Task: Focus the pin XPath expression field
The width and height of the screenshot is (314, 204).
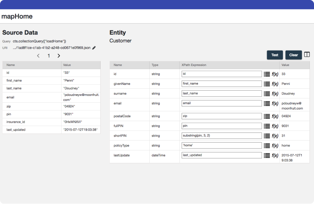Action: [x=221, y=126]
